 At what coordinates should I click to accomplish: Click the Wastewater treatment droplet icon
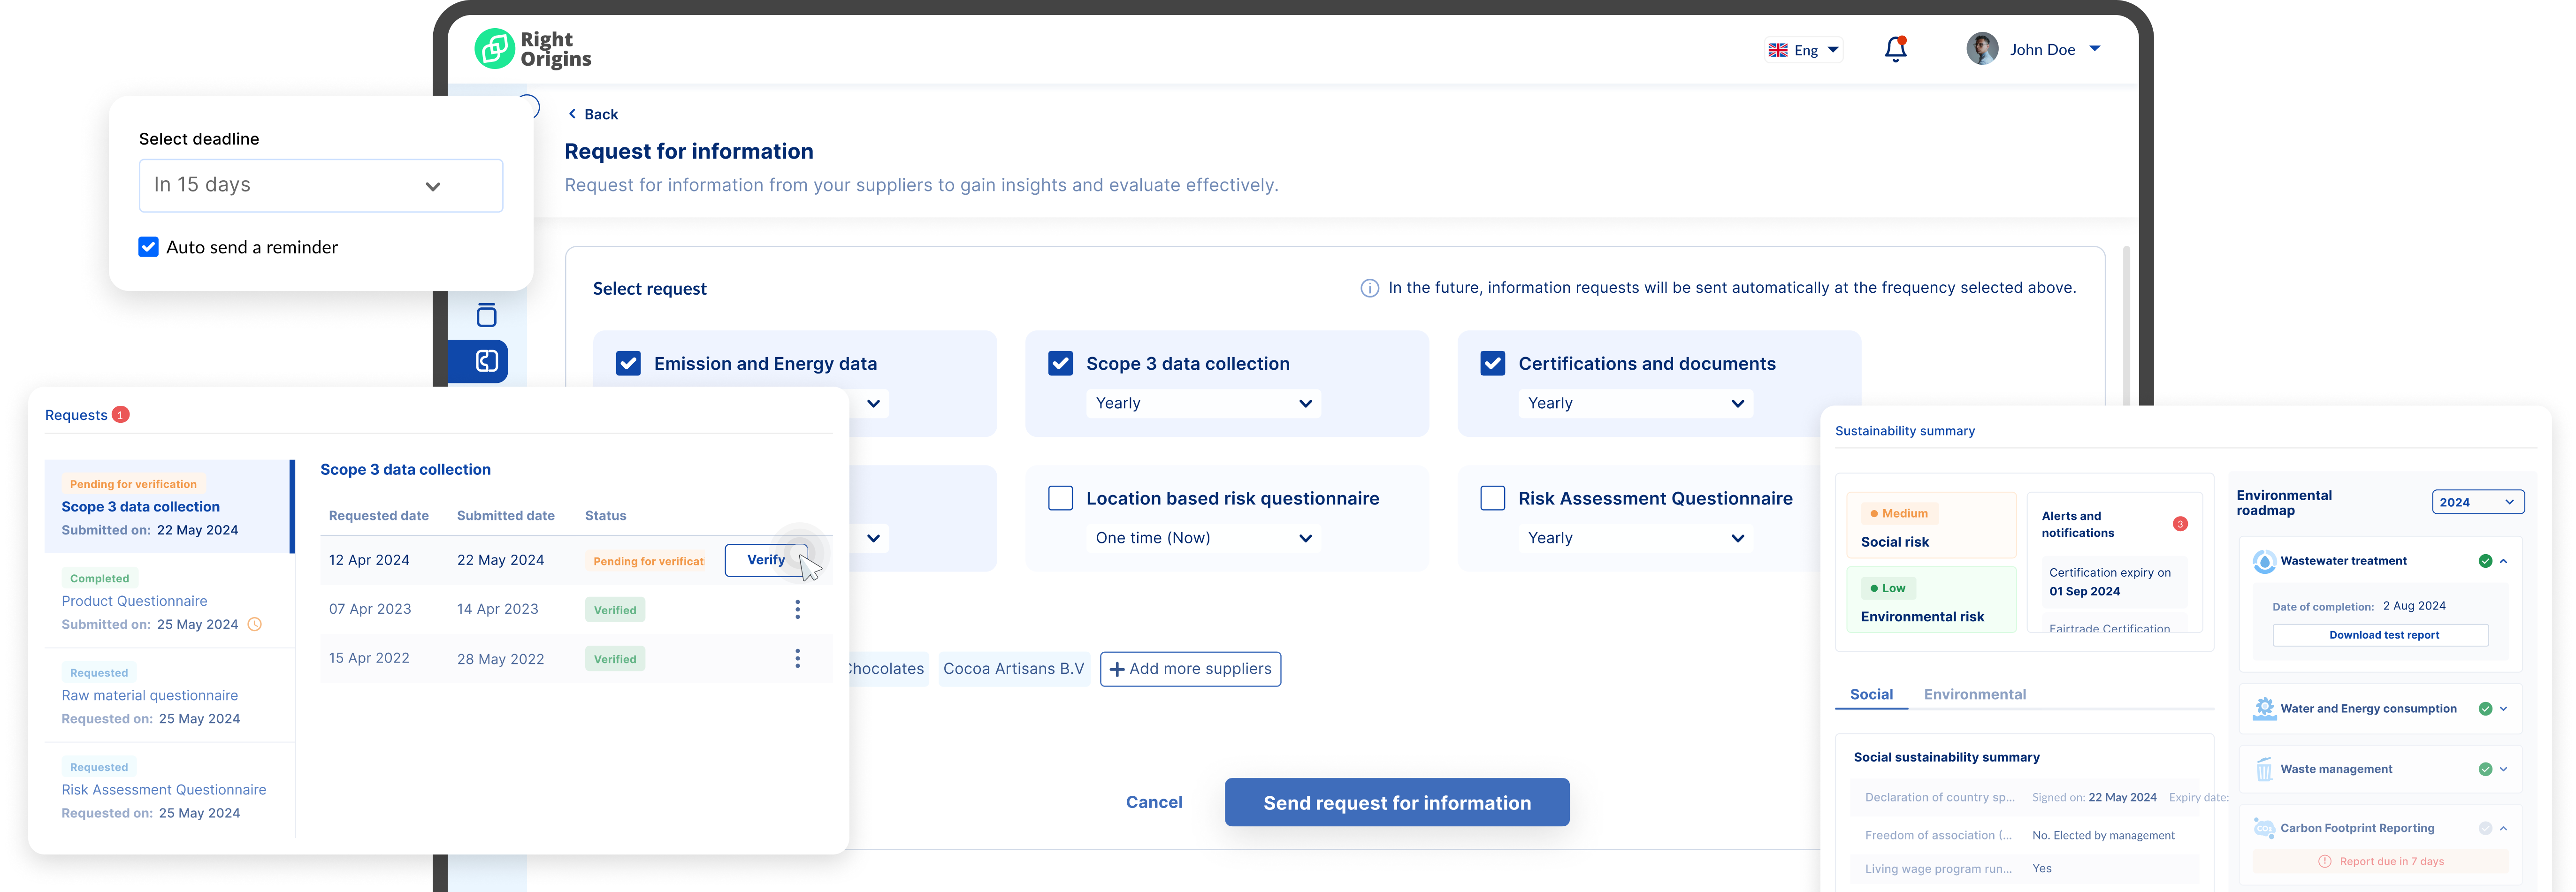(x=2264, y=561)
